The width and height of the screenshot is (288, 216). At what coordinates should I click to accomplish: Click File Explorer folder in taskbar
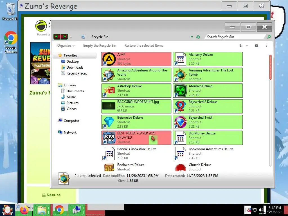pos(42,210)
